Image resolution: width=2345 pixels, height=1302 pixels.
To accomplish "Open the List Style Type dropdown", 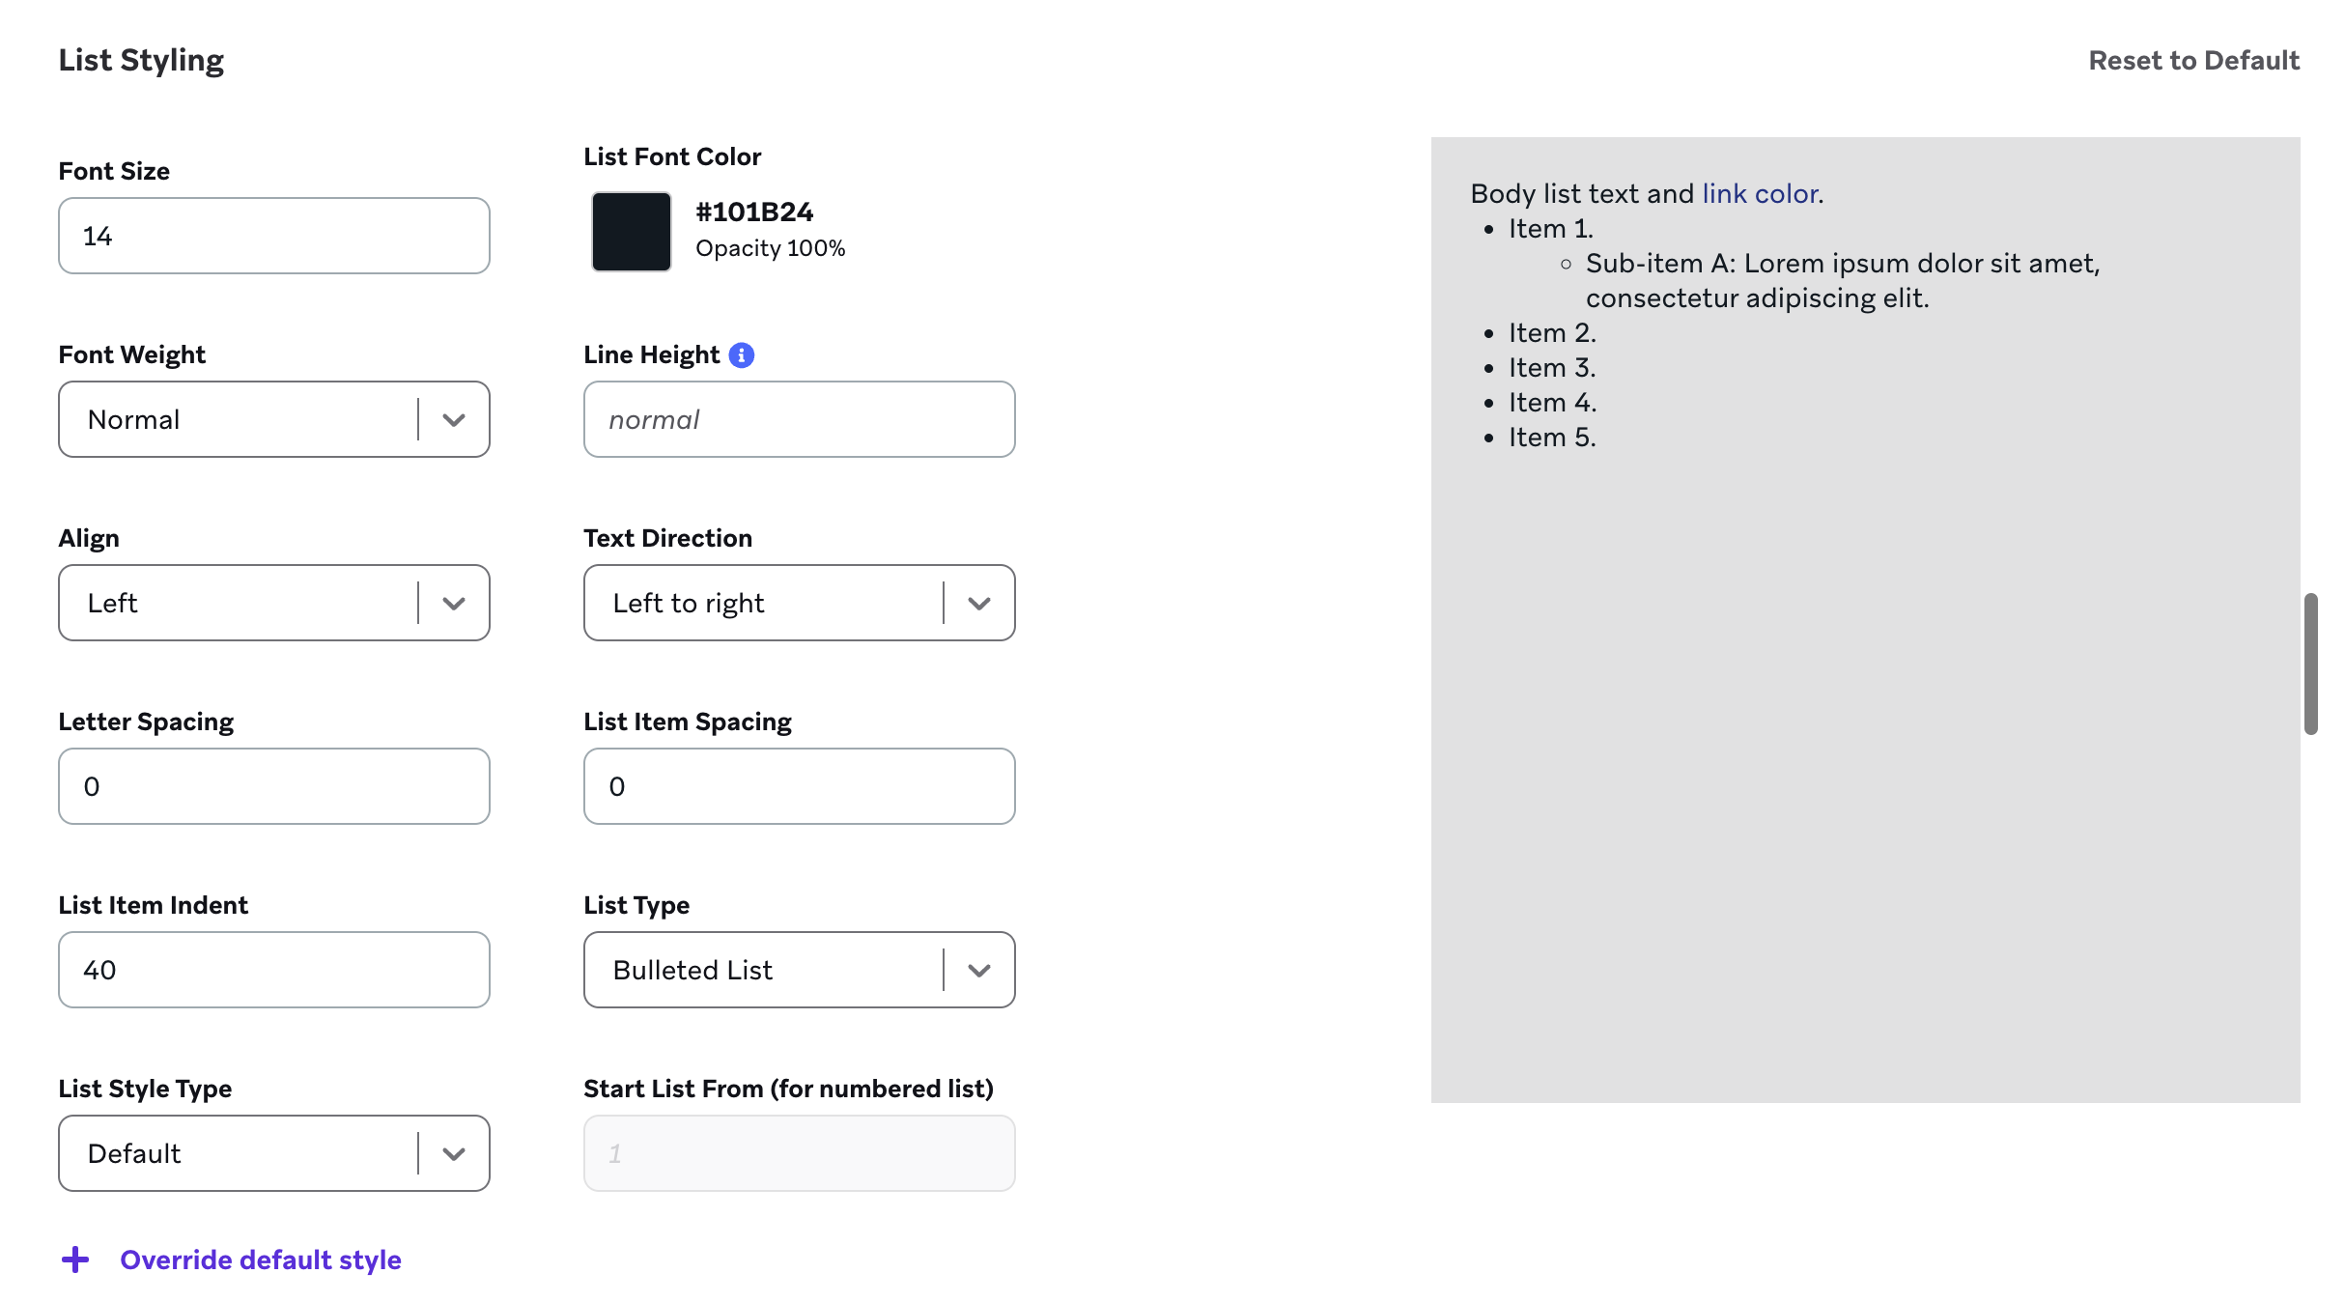I will tap(274, 1153).
